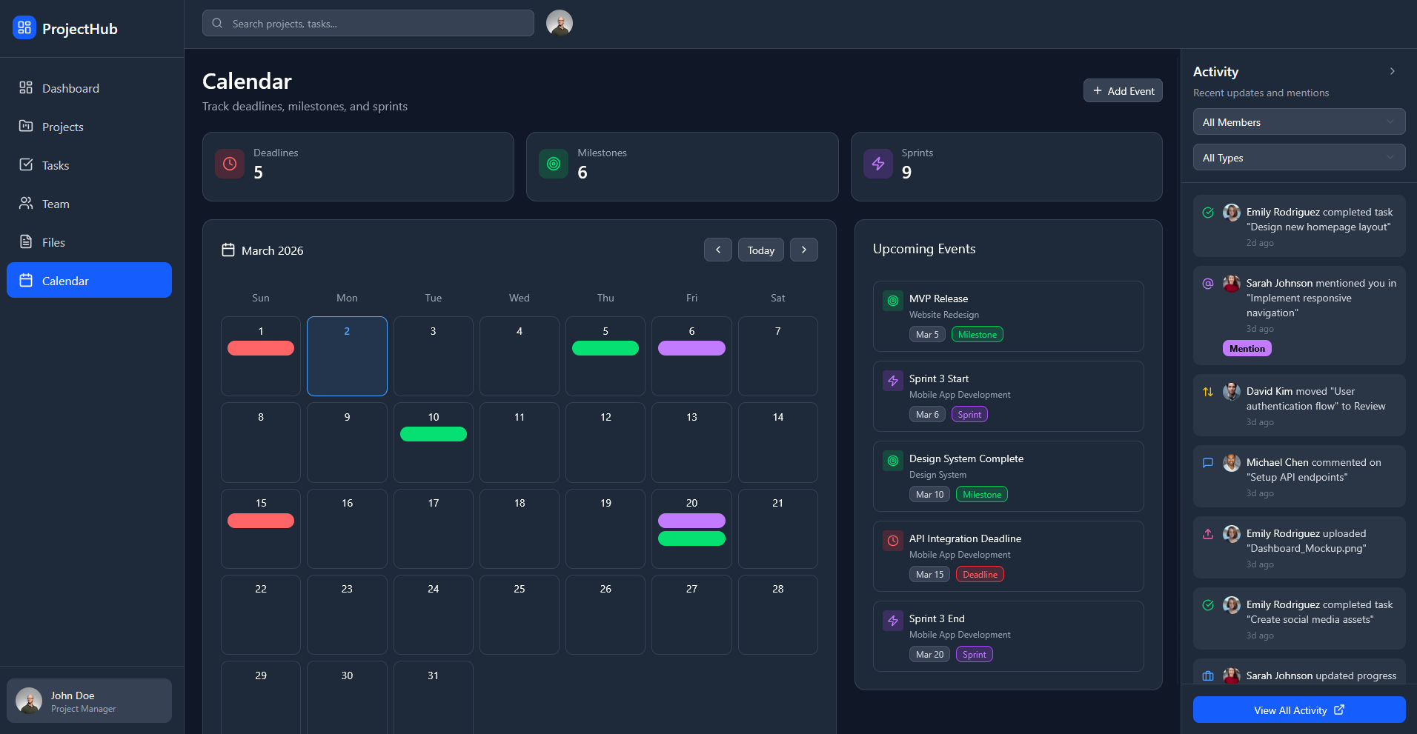Open the Projects page from sidebar
This screenshot has width=1417, height=734.
pyautogui.click(x=63, y=127)
